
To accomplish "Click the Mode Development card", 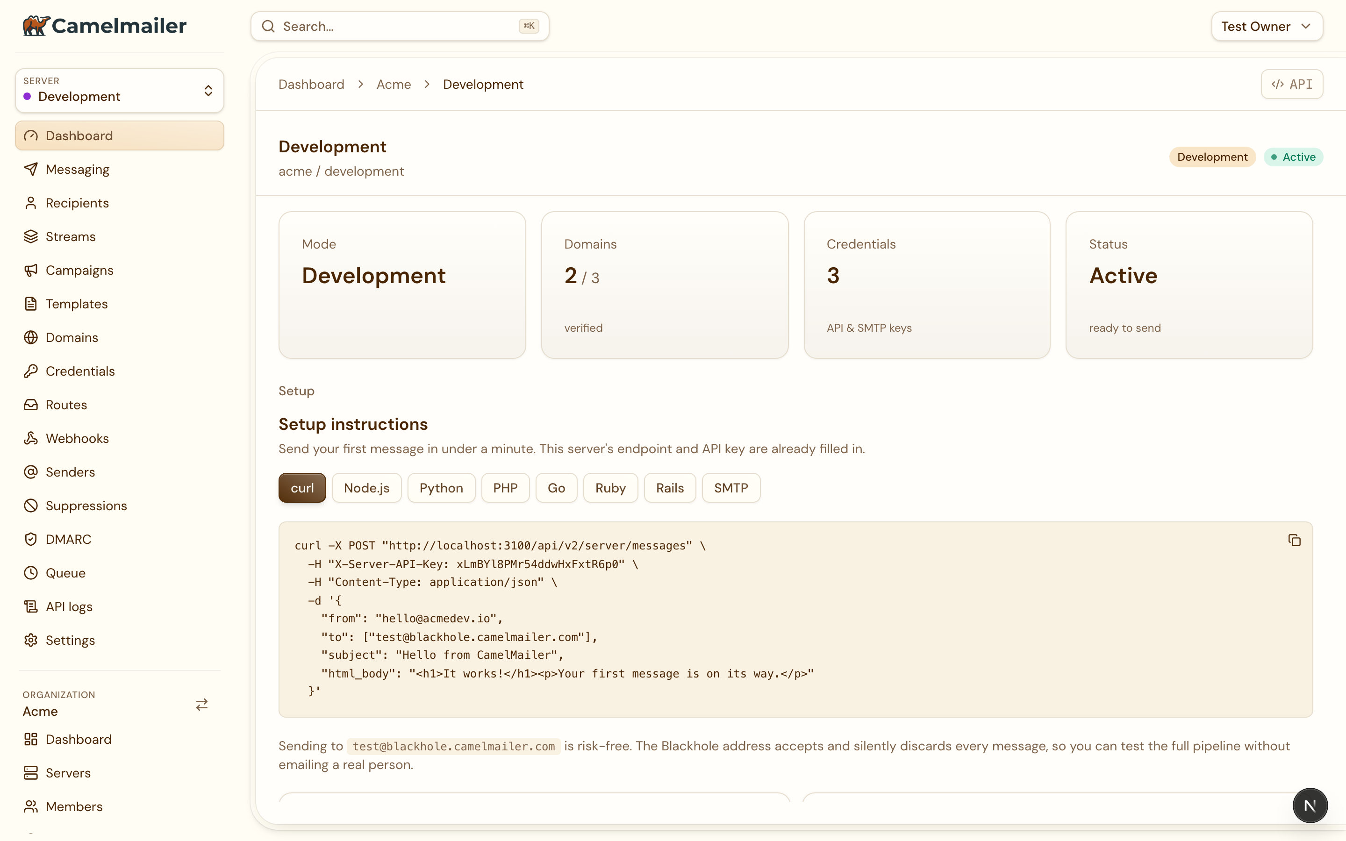I will tap(402, 285).
